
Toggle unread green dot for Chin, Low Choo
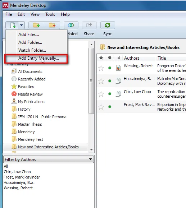(110, 94)
